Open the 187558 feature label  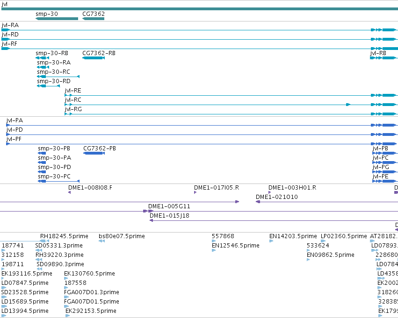coord(75,283)
